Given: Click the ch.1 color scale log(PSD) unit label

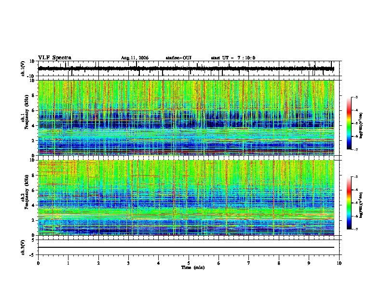Looking at the screenshot, I should coord(361,126).
